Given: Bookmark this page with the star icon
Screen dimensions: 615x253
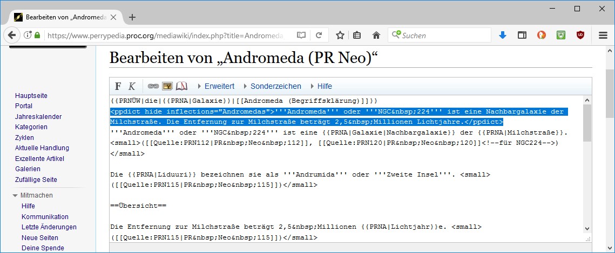Looking at the screenshot, I should click(x=340, y=36).
